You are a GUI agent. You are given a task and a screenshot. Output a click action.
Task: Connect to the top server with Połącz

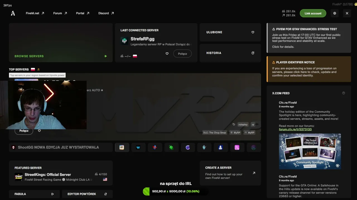coord(24,131)
